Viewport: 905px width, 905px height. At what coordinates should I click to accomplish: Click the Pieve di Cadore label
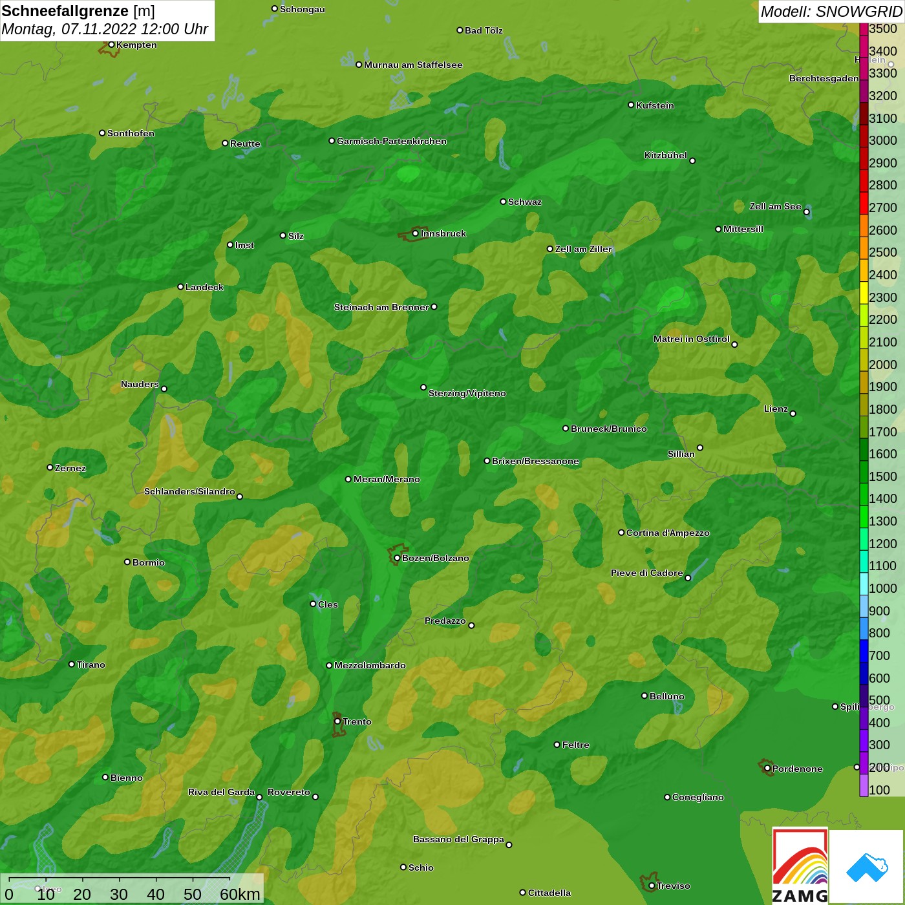(646, 573)
